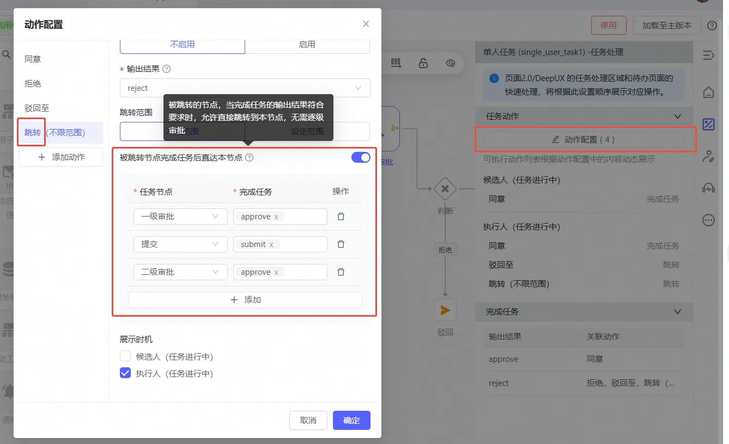Remove the submit tag from 完成任务

(x=271, y=245)
